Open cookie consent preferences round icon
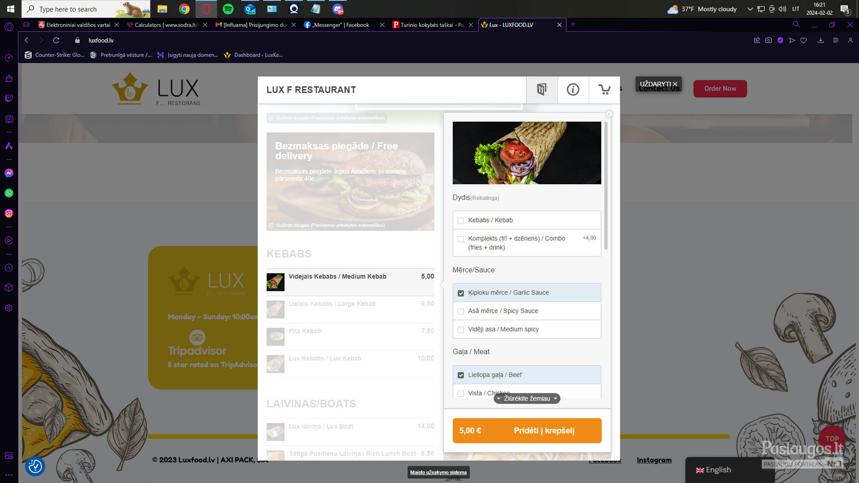 (35, 466)
